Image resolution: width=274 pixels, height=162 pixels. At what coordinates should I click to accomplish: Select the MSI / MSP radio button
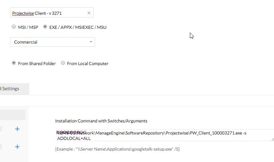(13, 26)
